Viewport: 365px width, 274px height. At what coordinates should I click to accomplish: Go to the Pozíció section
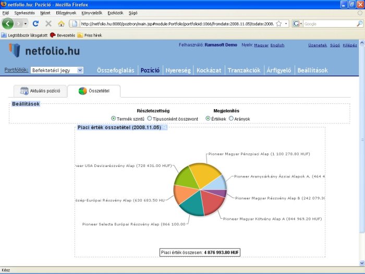150,70
